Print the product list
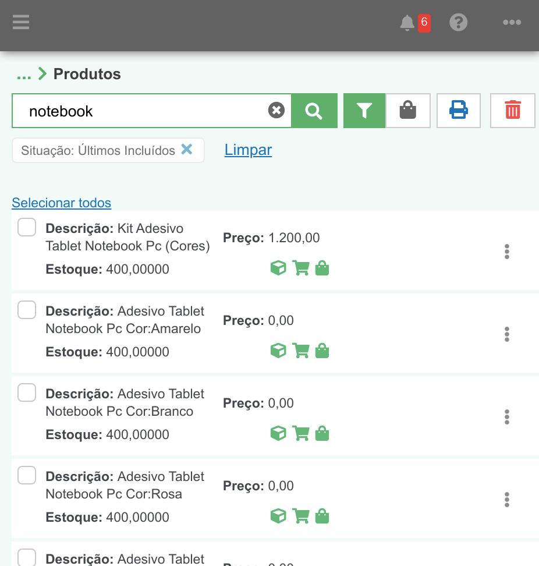The image size is (539, 566). 459,111
